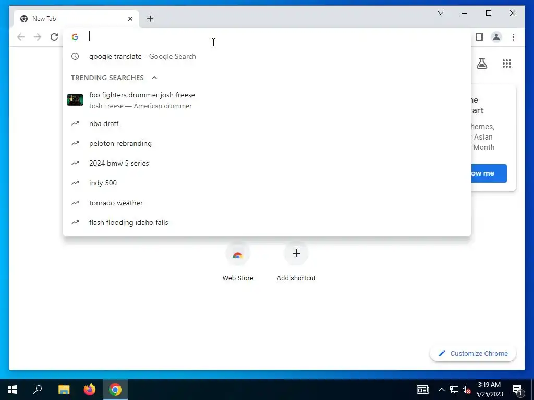Select '2024 bmw 5 series' suggestion
Viewport: 534px width, 400px height.
point(267,163)
